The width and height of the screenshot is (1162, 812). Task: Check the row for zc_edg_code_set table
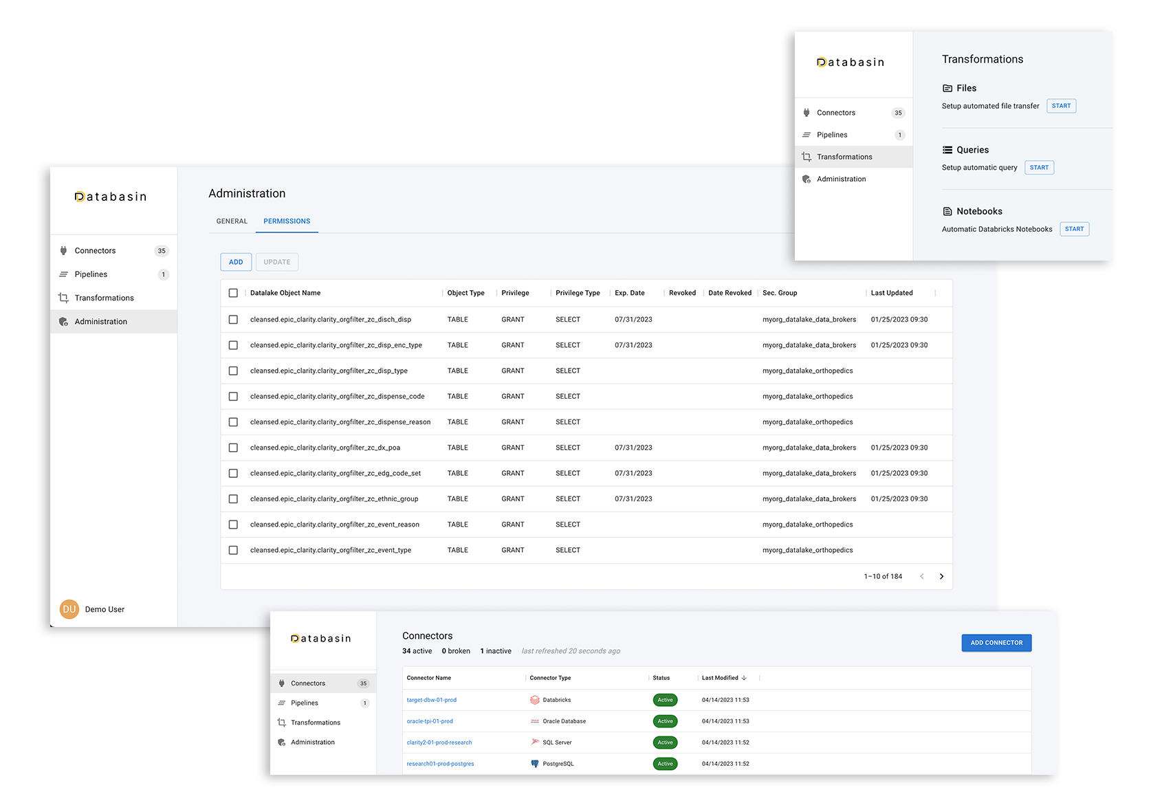(x=233, y=473)
